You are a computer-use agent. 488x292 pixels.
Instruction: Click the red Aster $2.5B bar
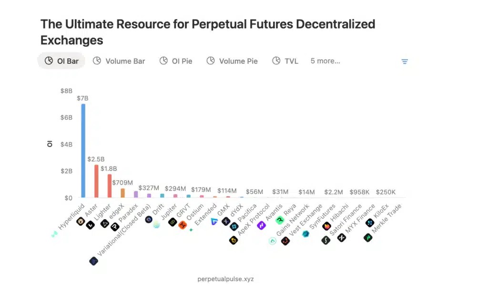[96, 181]
